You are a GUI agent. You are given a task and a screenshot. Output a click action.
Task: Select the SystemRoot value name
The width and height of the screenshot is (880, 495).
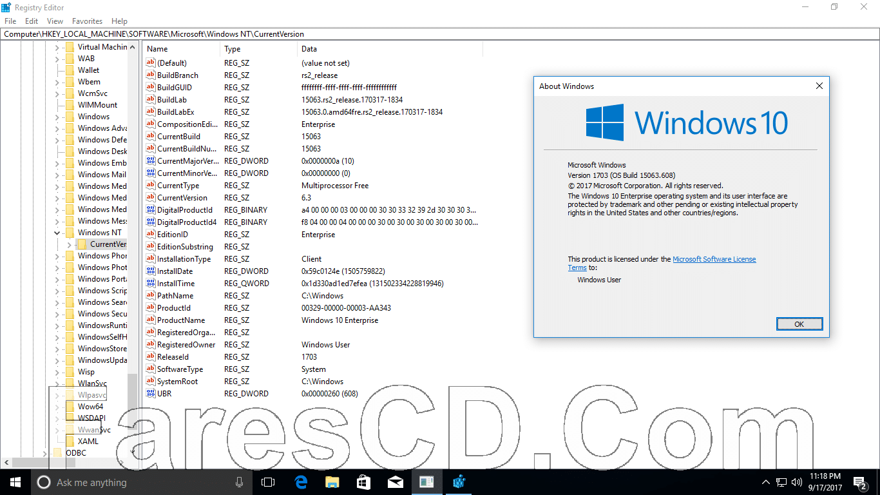(x=177, y=382)
